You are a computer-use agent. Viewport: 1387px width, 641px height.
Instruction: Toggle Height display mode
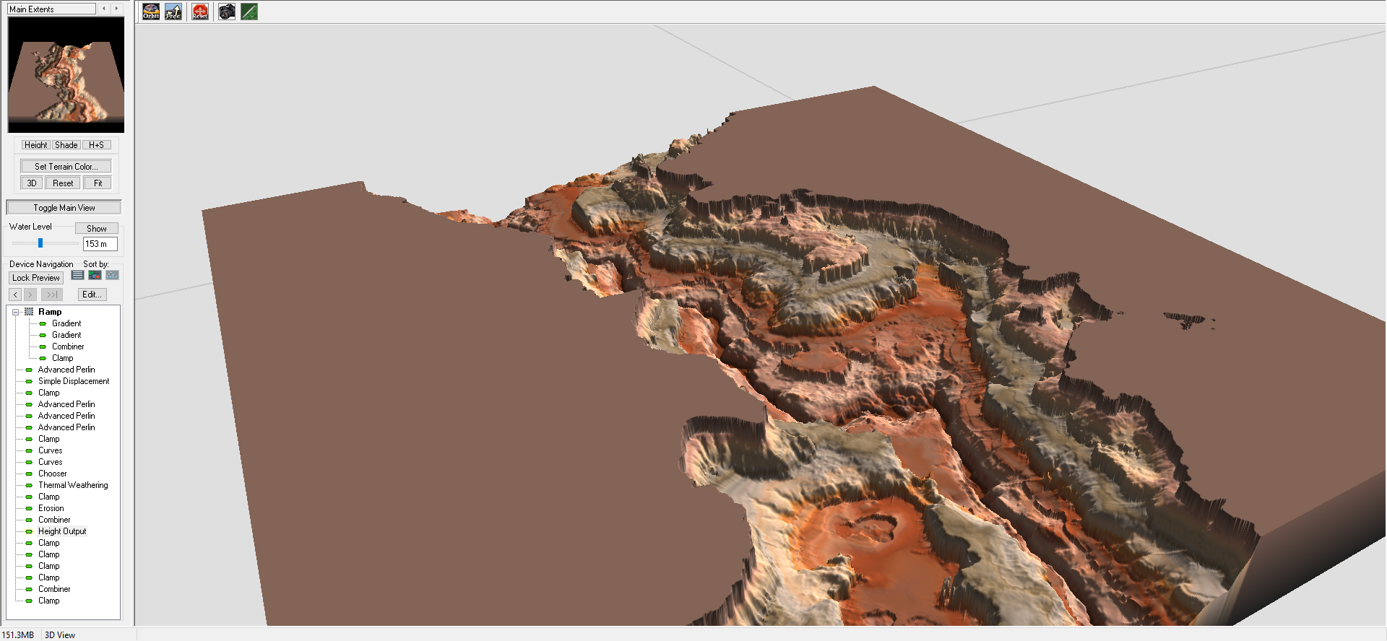35,145
